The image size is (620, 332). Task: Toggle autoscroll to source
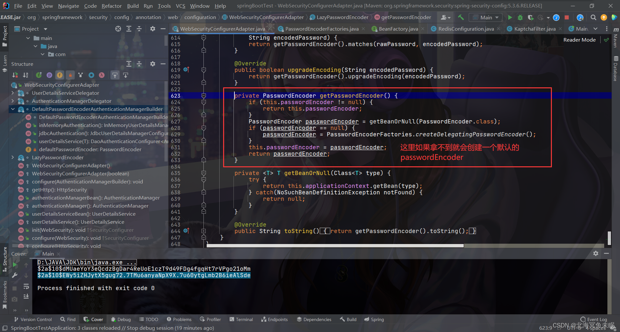(115, 75)
